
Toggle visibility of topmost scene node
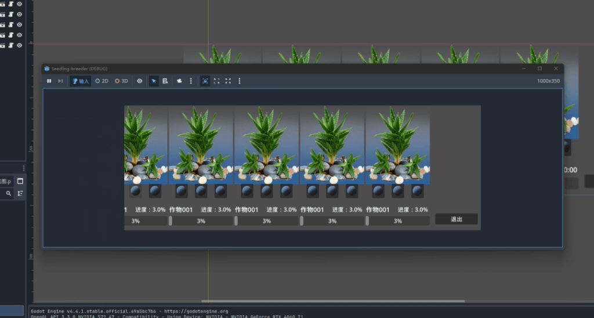(20, 4)
